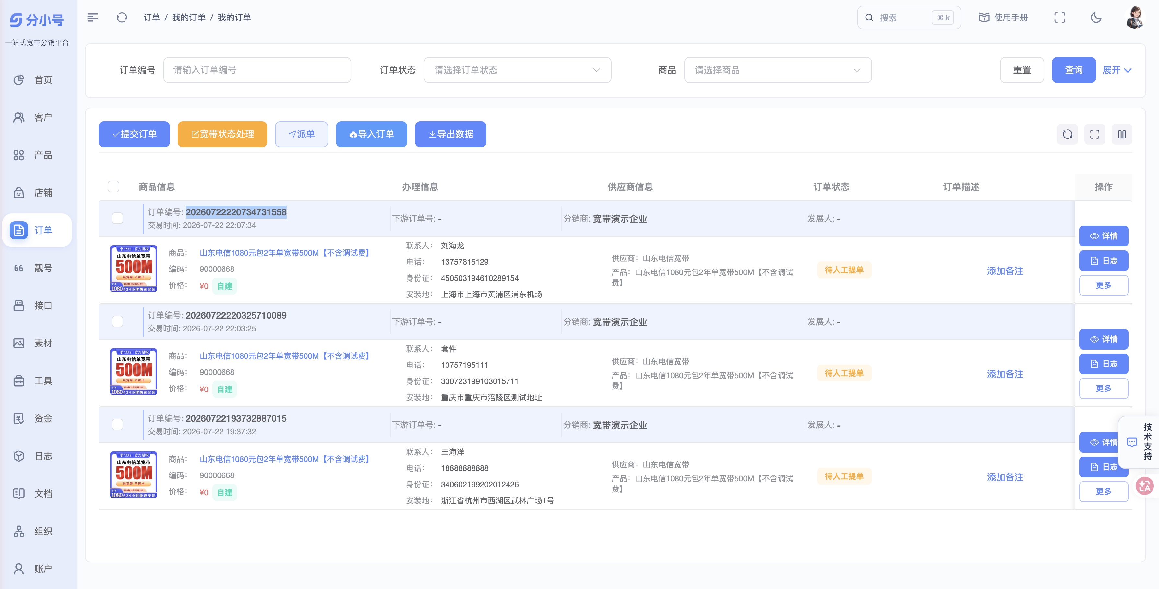Open 组织 sidebar menu
This screenshot has width=1159, height=589.
pyautogui.click(x=37, y=531)
